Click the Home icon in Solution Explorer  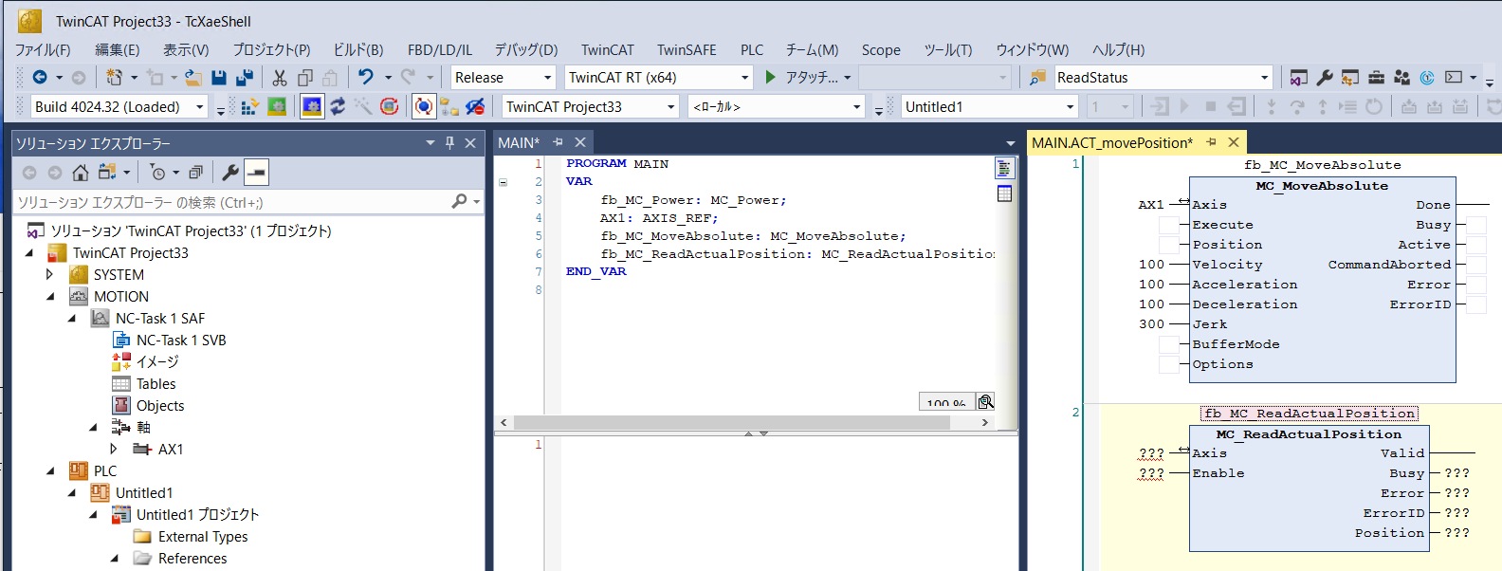[81, 173]
